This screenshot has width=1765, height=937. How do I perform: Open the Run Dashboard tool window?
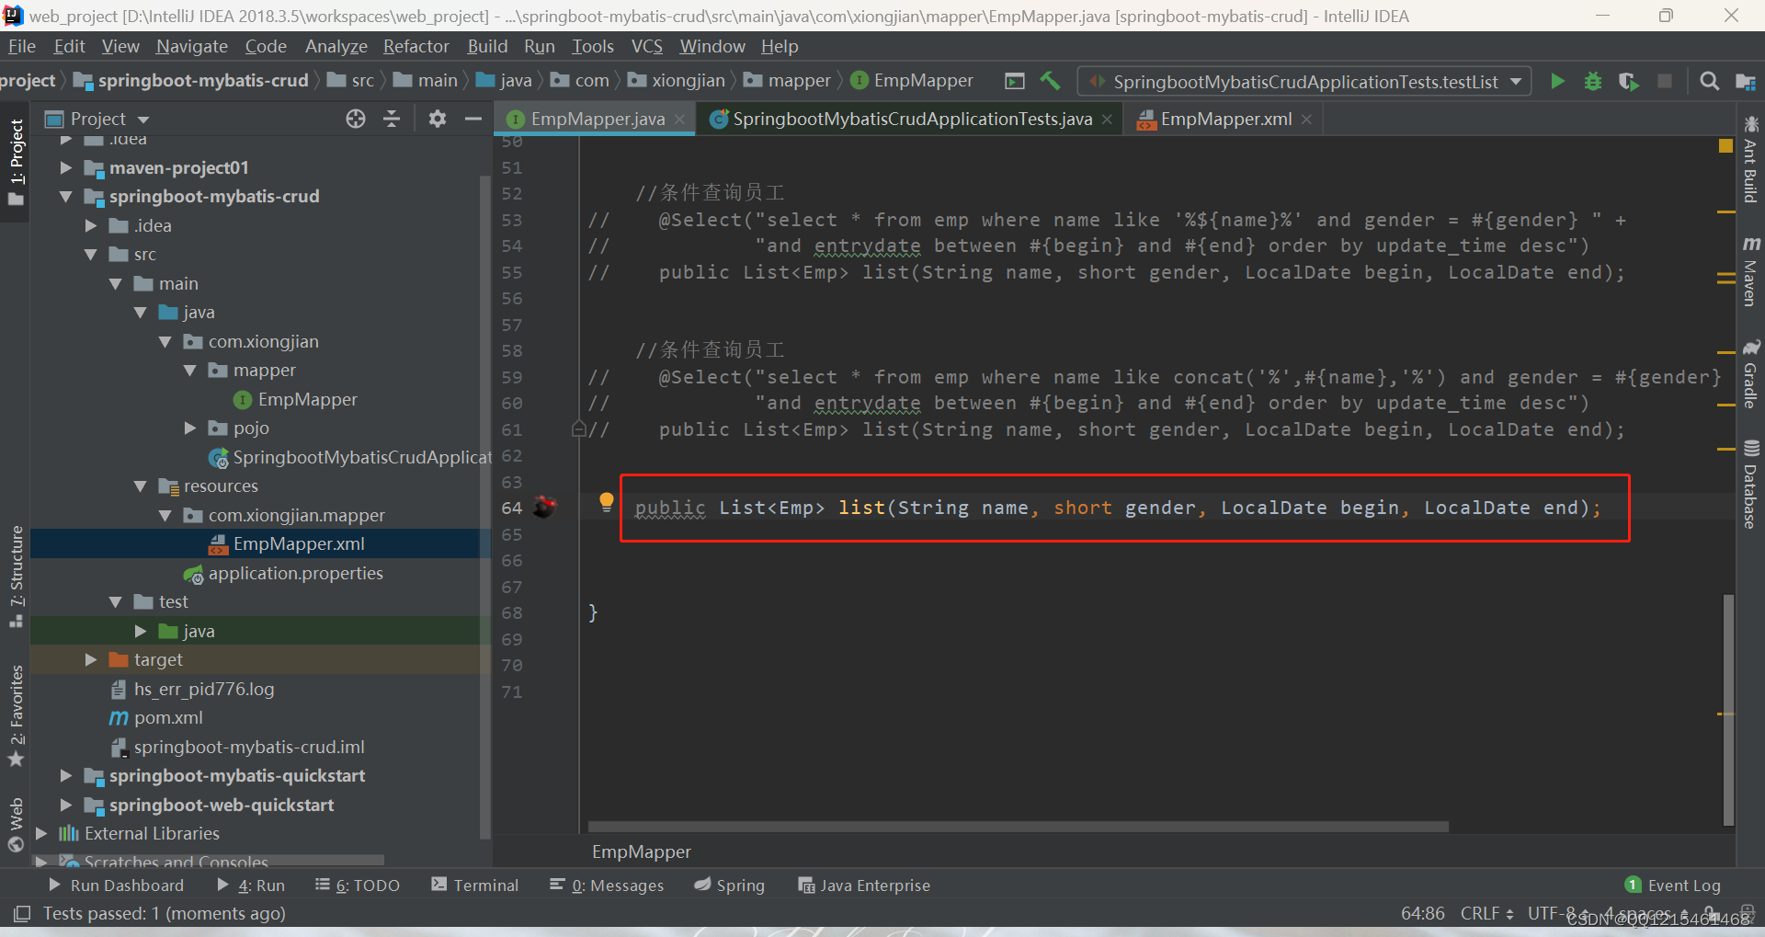coord(115,886)
